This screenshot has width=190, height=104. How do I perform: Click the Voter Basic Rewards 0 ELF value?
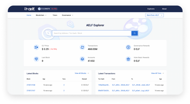pos(137,61)
